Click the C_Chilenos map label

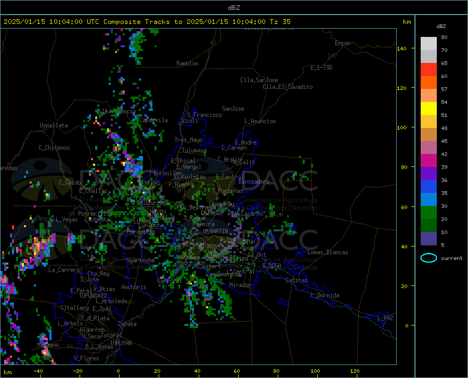54,148
